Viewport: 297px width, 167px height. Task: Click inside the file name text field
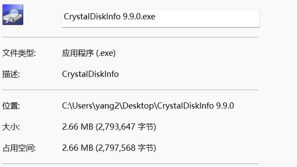click(161, 18)
